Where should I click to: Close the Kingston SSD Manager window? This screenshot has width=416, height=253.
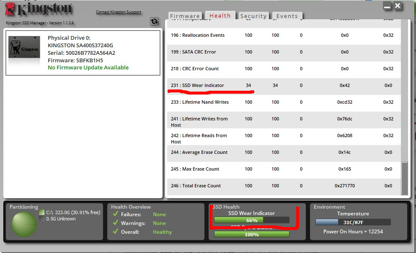[398, 5]
